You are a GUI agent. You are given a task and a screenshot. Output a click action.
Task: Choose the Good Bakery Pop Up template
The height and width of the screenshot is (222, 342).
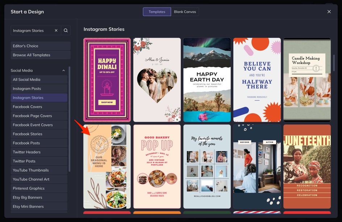(157, 166)
